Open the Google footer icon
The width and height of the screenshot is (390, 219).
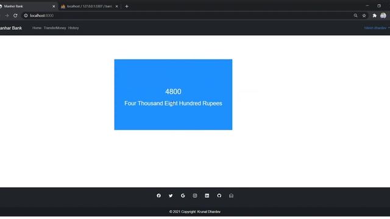tap(183, 196)
